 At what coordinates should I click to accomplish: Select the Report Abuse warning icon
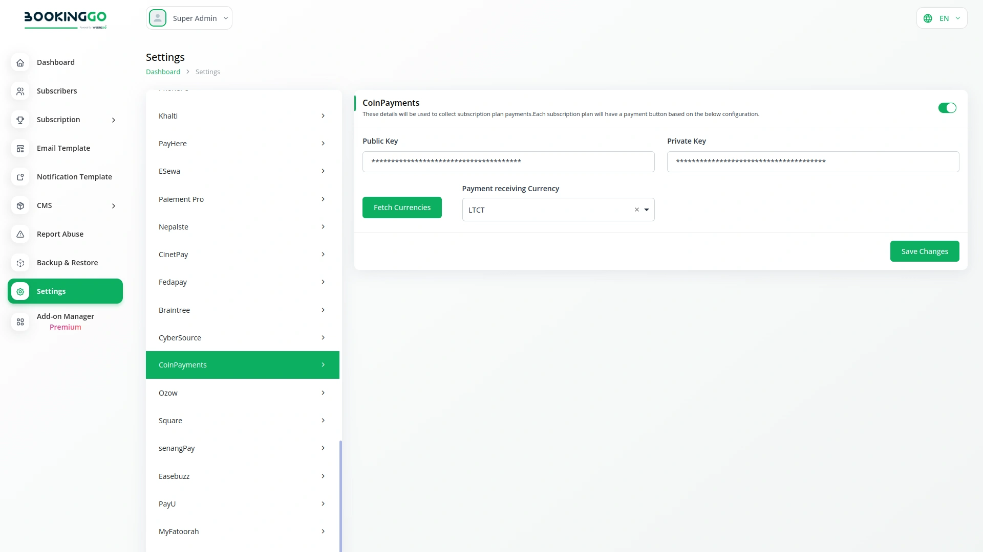pyautogui.click(x=20, y=234)
